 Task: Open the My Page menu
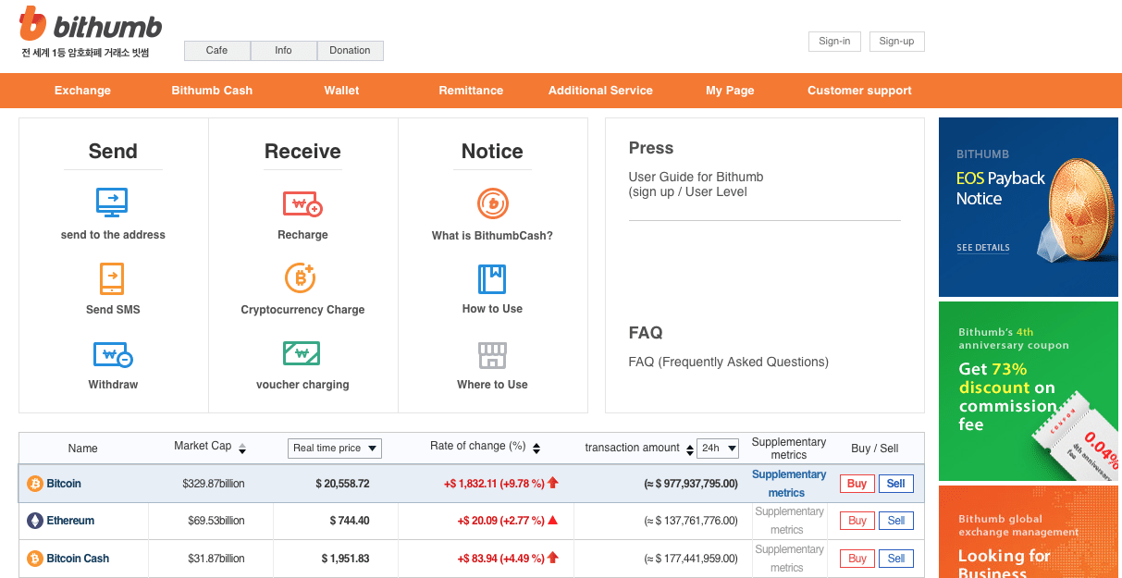click(x=730, y=91)
